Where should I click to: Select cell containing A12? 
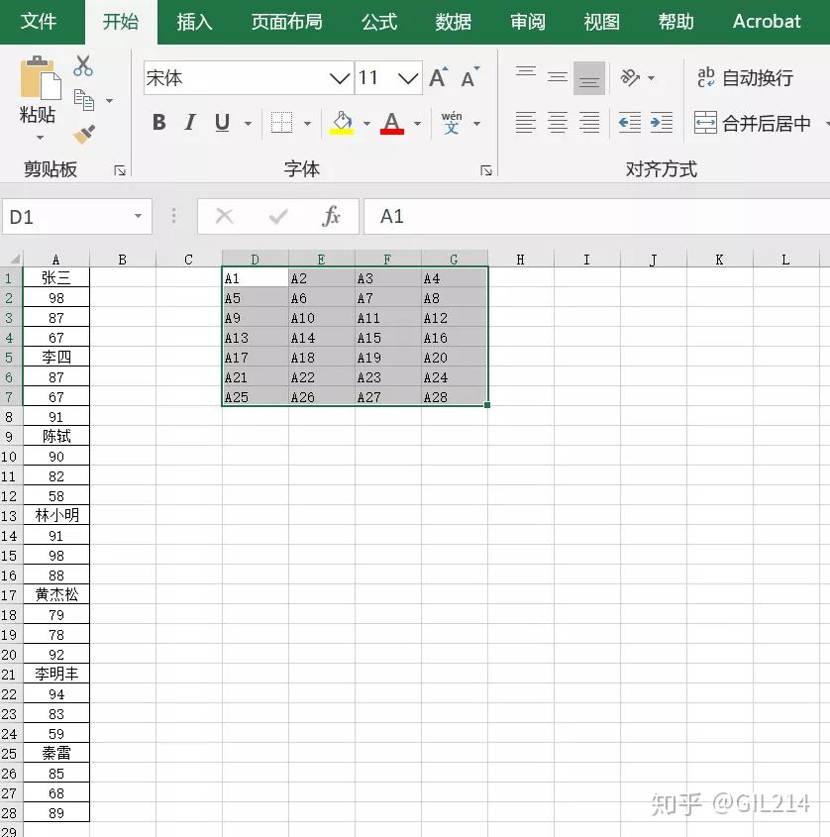455,318
